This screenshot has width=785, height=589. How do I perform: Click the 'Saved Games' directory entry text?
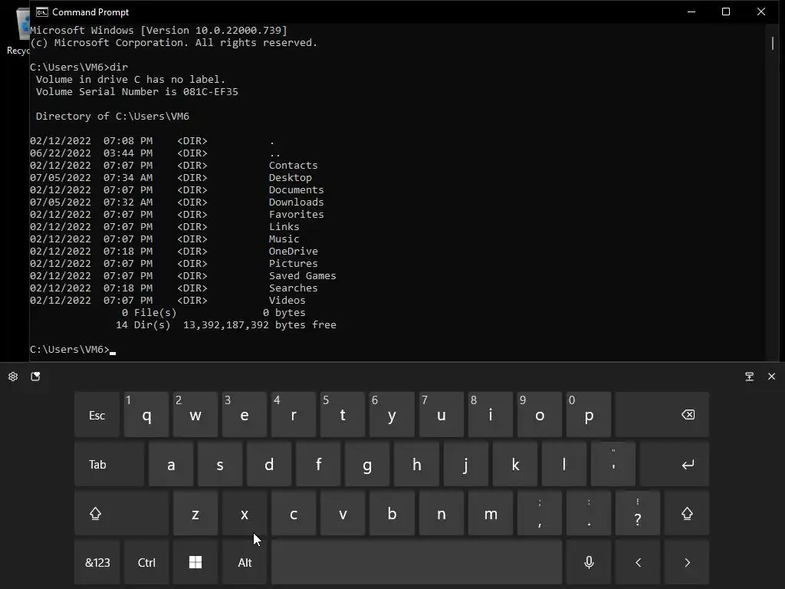click(302, 276)
